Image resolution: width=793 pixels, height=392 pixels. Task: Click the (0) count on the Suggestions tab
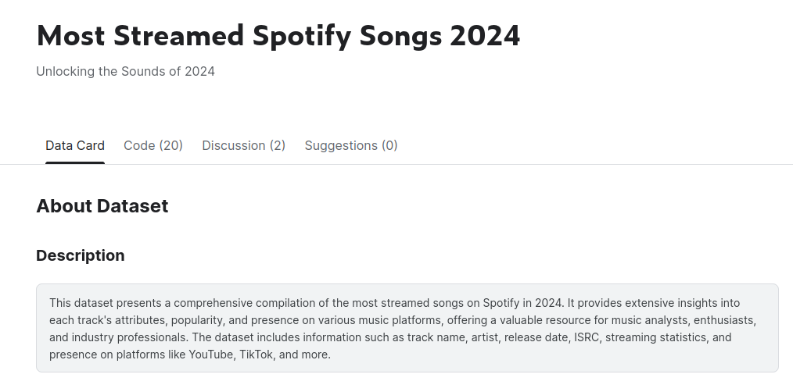pos(389,145)
